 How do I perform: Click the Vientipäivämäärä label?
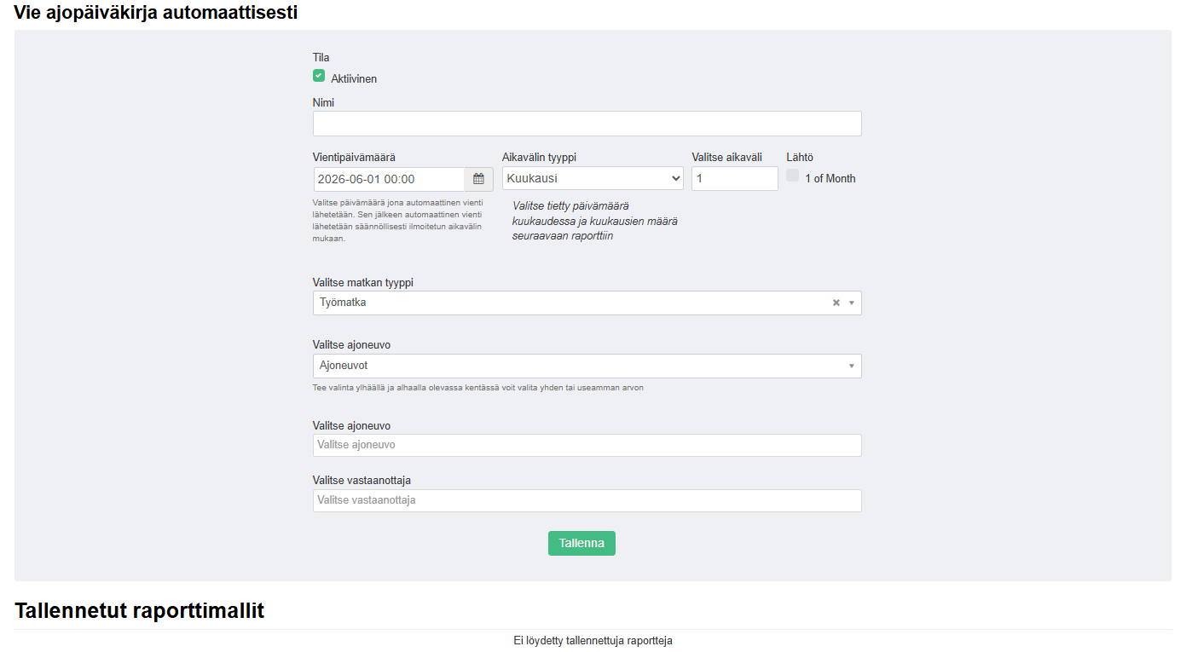(354, 157)
